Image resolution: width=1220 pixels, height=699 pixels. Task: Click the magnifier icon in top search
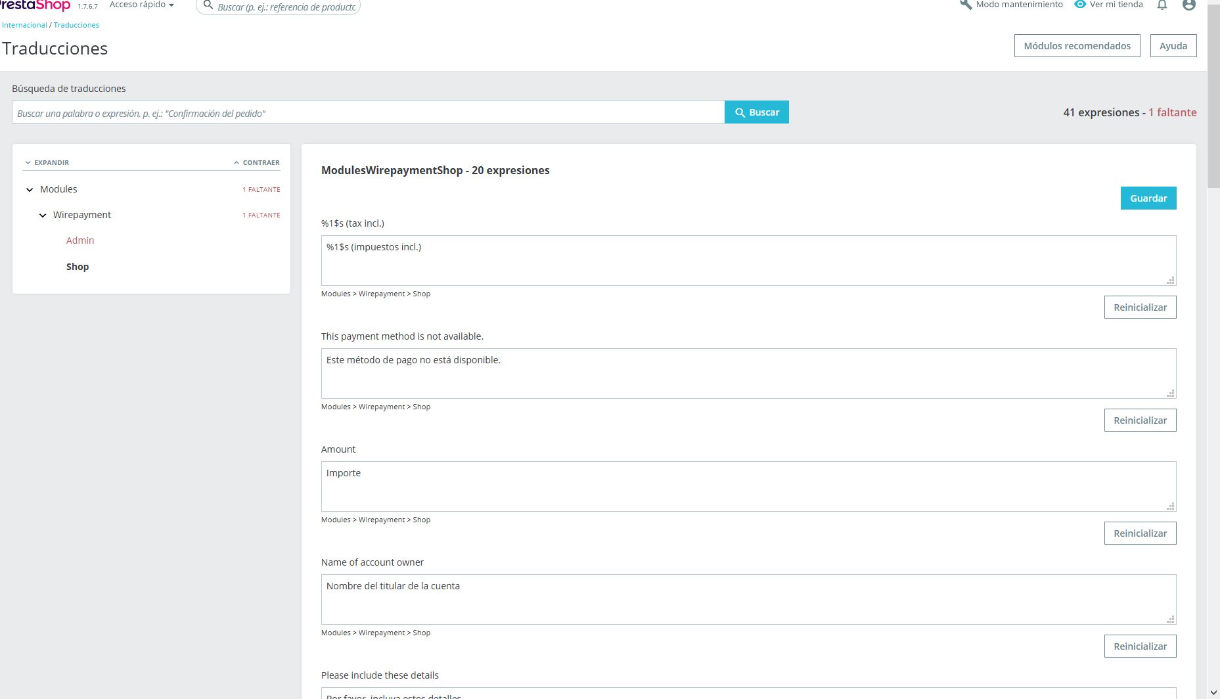point(208,5)
